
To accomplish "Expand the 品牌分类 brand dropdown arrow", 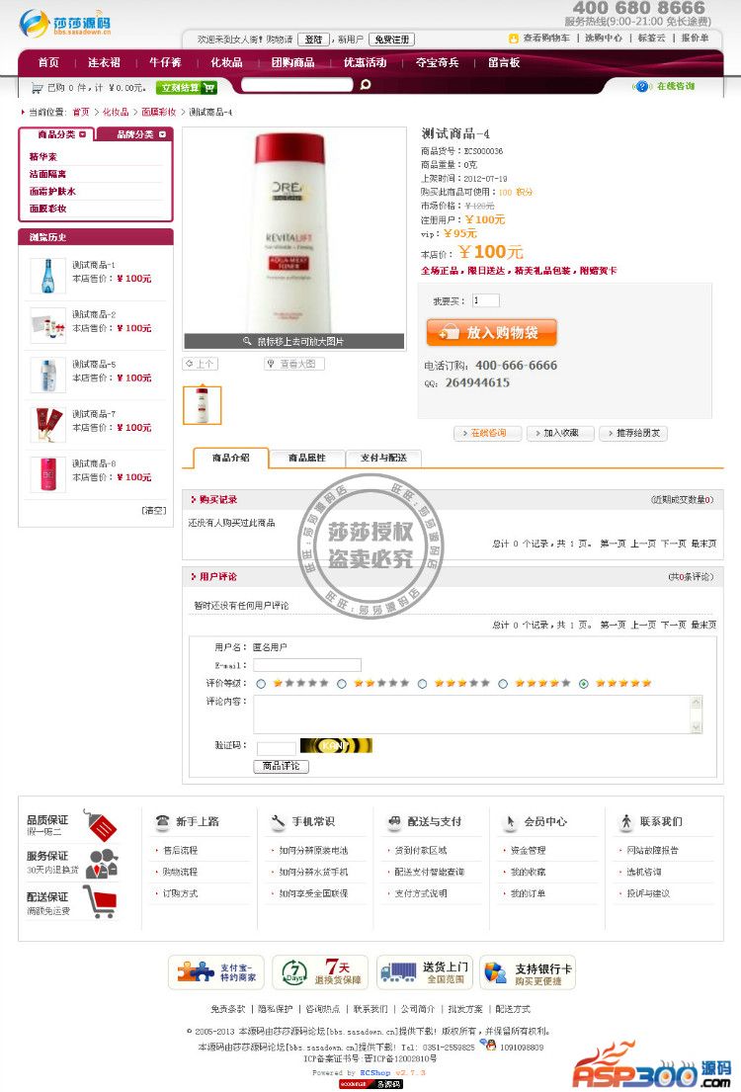I will [x=162, y=134].
